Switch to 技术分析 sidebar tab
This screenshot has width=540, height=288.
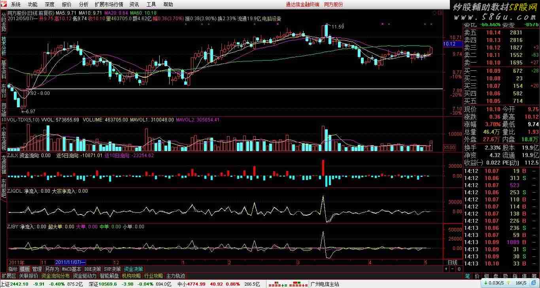4,46
